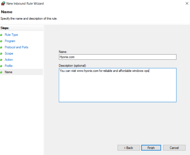Click the 'Steps:' sidebar heading
The height and width of the screenshot is (155, 190).
coord(5,28)
